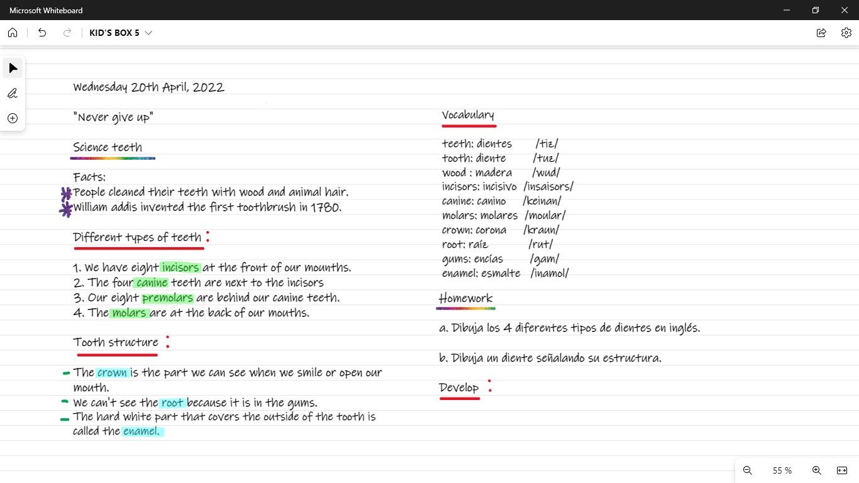Click the line about William addis toothbrush
859x483 pixels.
tap(208, 207)
